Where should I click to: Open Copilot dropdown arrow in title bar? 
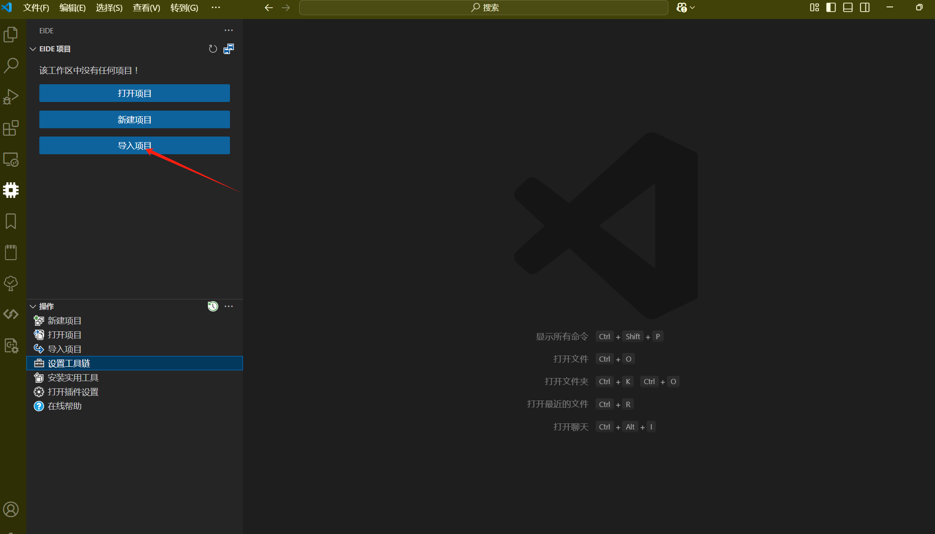(x=692, y=7)
